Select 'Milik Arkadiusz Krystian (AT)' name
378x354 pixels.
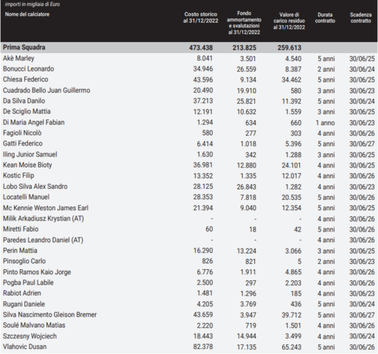point(43,218)
